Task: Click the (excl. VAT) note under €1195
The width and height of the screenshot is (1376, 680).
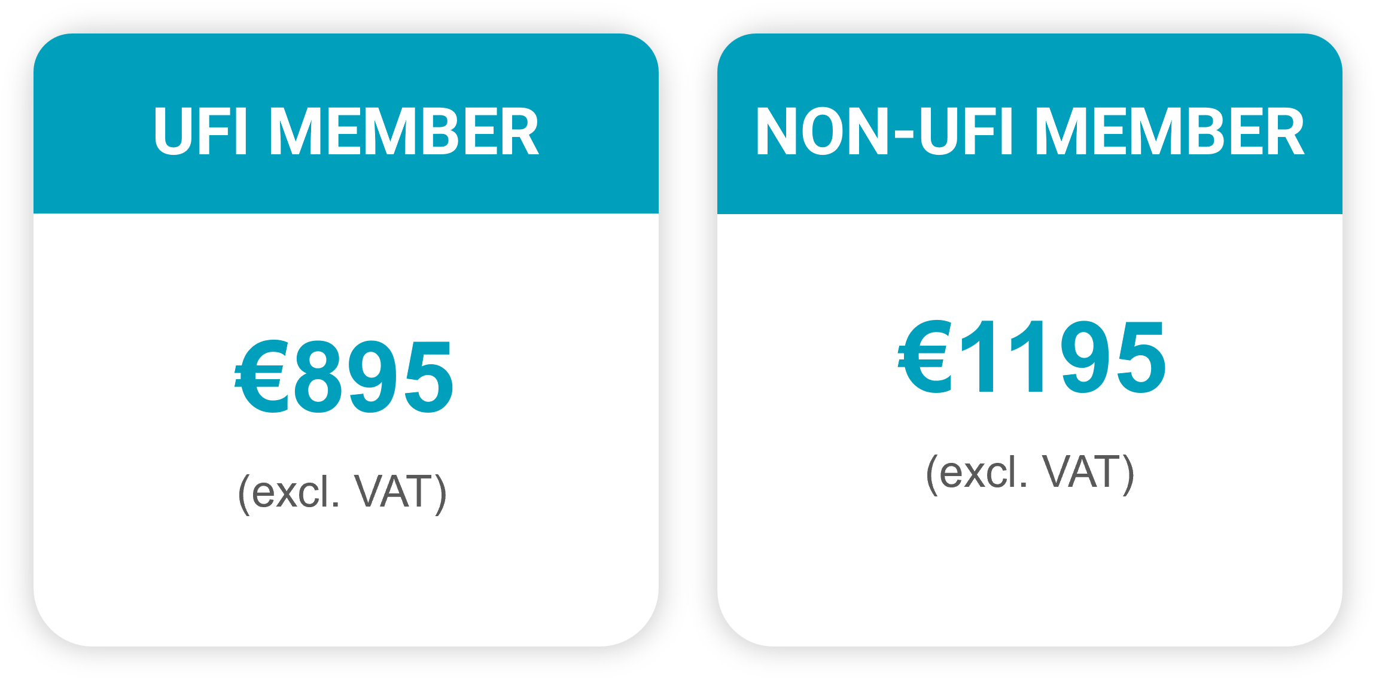Action: pos(1030,473)
